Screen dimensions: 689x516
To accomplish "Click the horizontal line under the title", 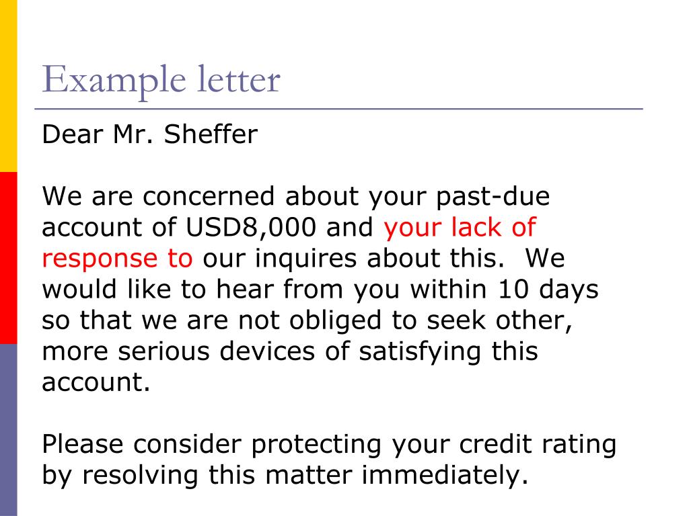I will [x=339, y=108].
